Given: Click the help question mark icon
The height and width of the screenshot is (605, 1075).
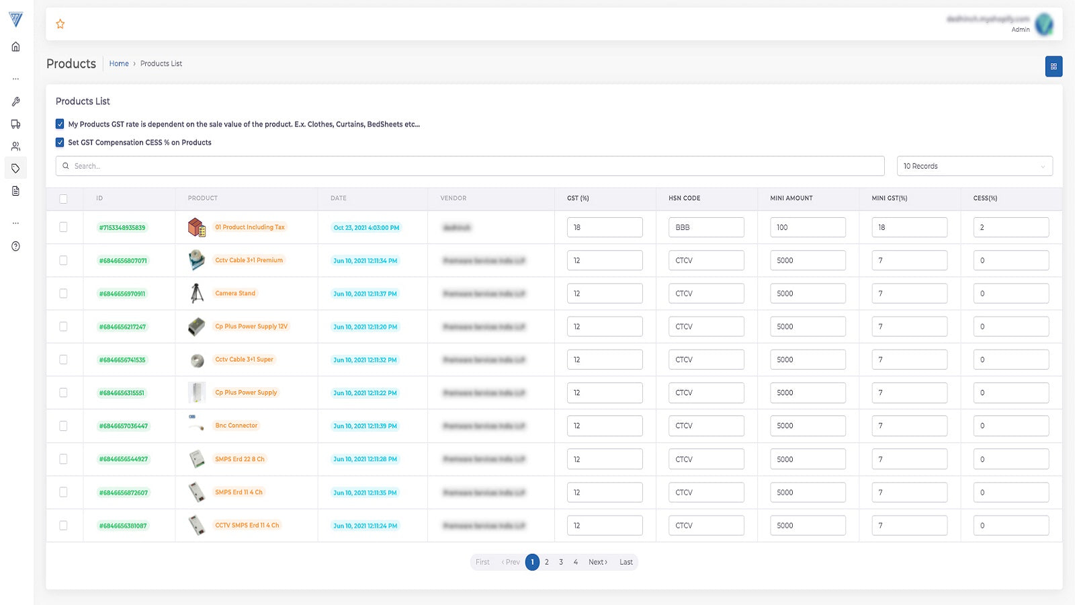Looking at the screenshot, I should coord(15,246).
